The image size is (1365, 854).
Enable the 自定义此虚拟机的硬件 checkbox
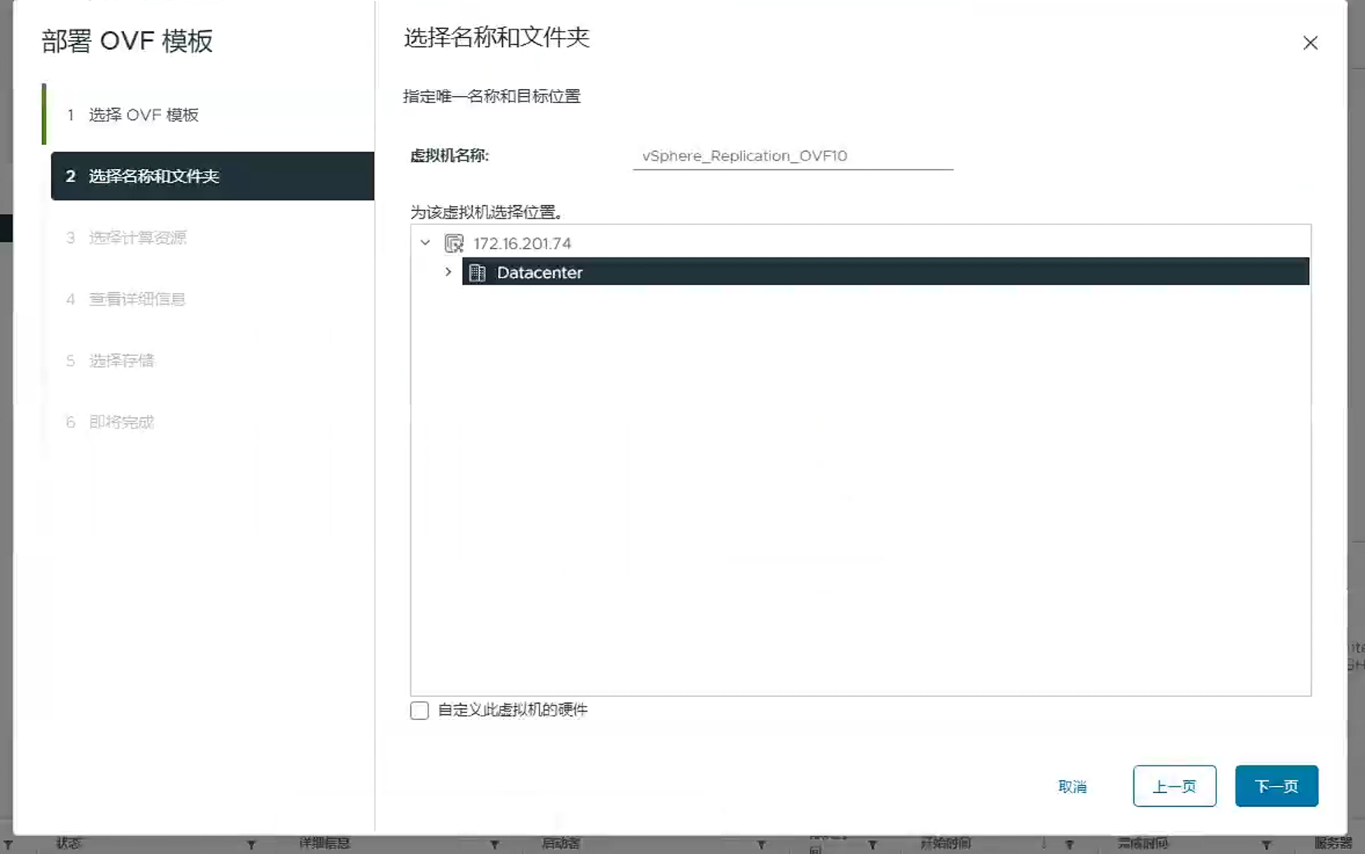click(x=419, y=711)
